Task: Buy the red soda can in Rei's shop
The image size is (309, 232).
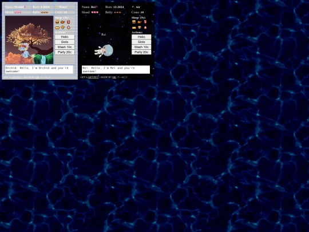Action: (x=145, y=22)
